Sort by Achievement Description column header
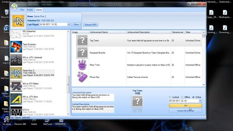233x131 pixels. 149,32
